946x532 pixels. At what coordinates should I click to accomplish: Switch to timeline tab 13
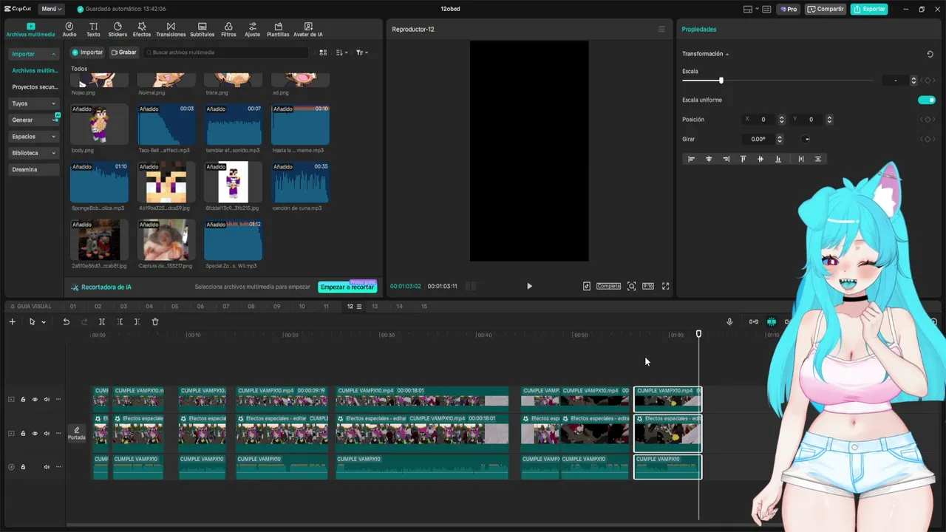[x=375, y=307]
